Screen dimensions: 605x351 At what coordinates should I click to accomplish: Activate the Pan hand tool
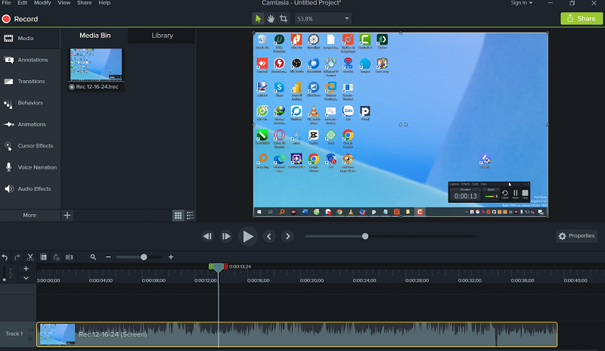tap(271, 19)
